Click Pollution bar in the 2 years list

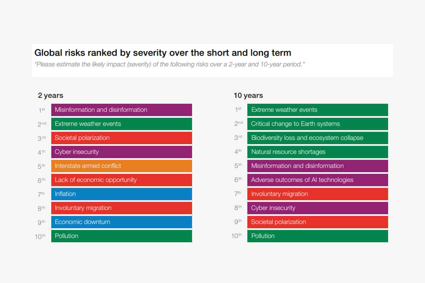121,236
